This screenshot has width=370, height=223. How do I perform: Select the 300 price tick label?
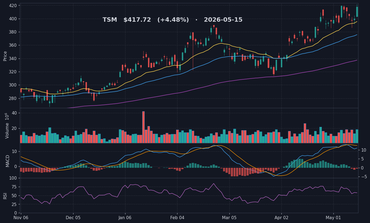13,85
